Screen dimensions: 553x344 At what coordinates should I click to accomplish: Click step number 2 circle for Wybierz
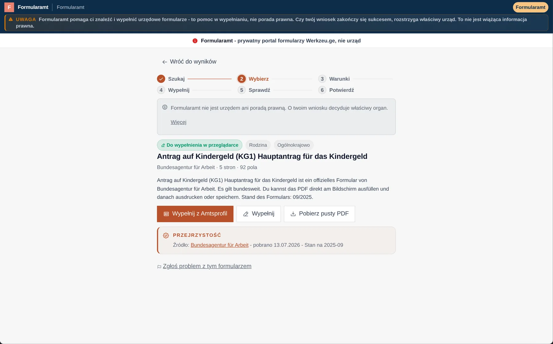(x=241, y=79)
